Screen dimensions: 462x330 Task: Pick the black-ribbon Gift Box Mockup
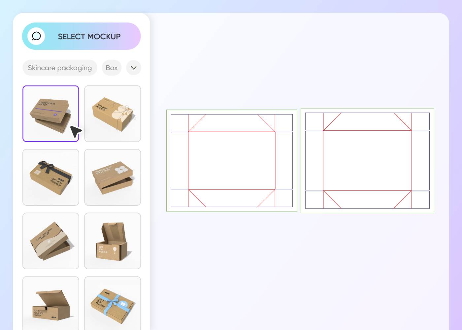[50, 177]
